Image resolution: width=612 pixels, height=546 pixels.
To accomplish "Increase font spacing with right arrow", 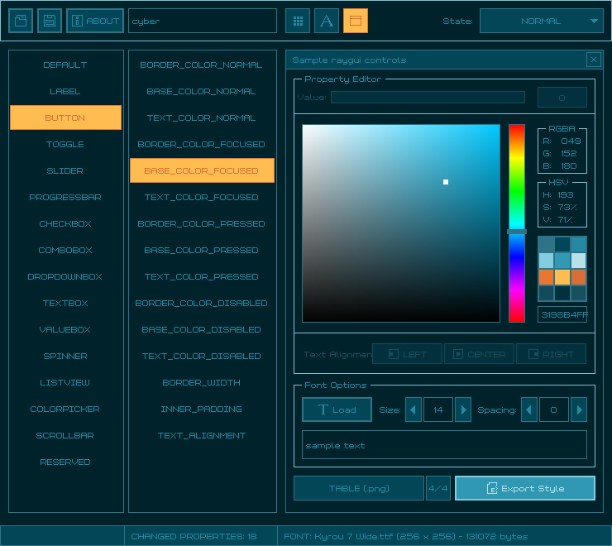I will (x=579, y=409).
